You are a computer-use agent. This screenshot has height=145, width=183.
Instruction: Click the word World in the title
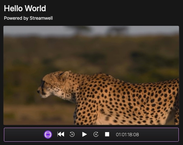(x=36, y=8)
